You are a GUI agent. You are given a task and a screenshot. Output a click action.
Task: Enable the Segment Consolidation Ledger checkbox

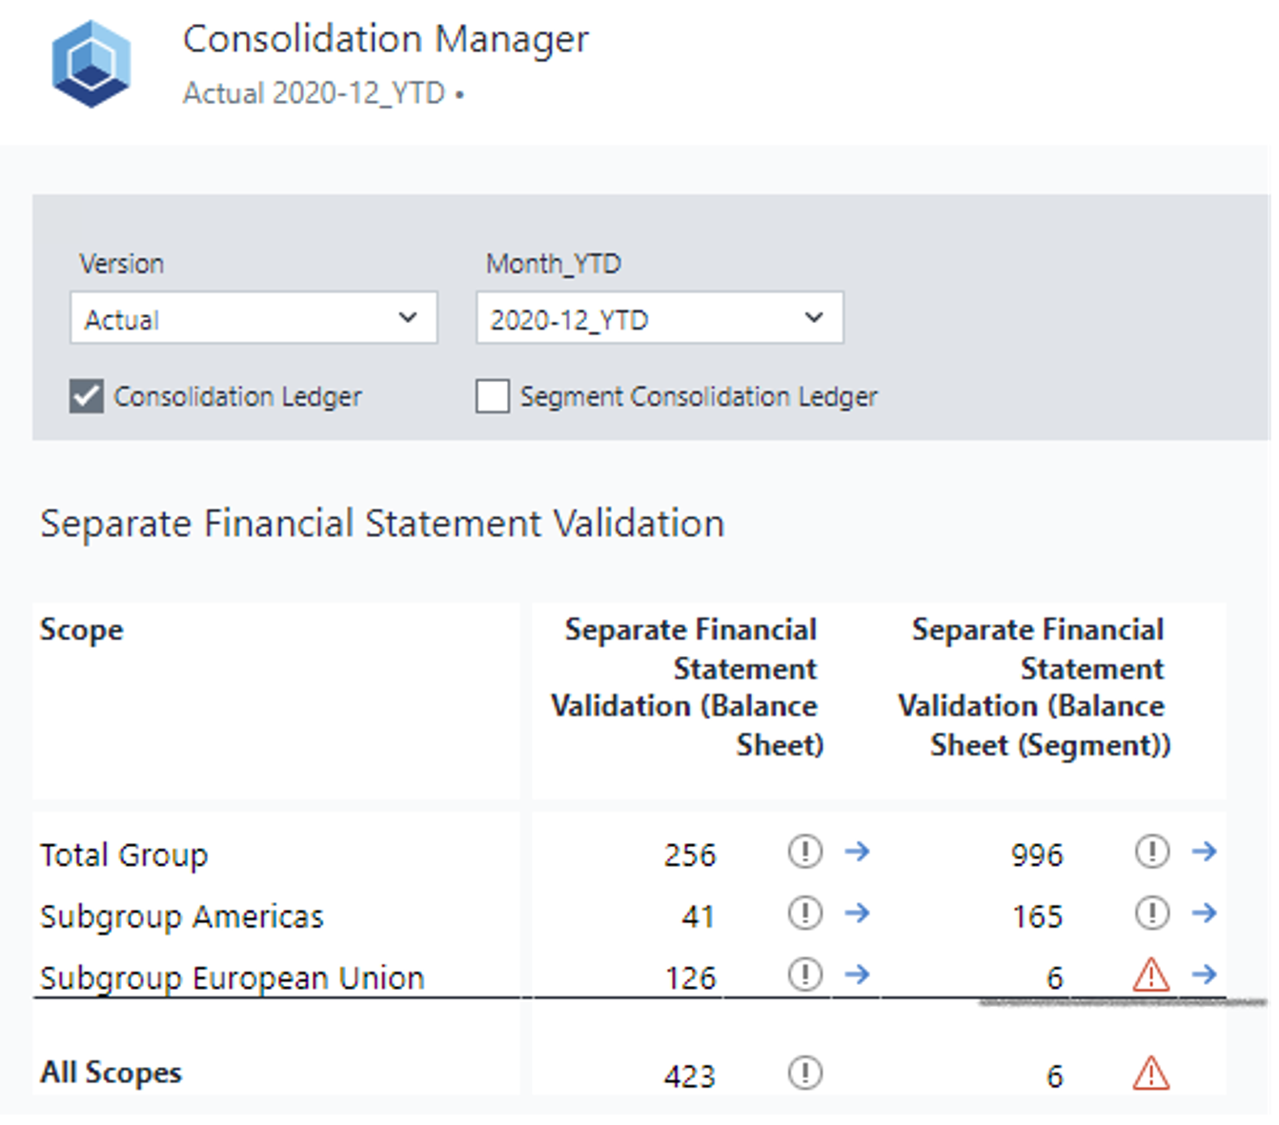[x=493, y=395]
